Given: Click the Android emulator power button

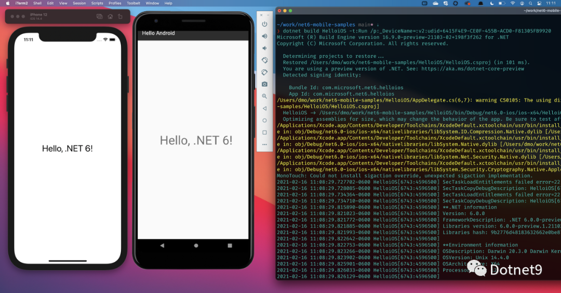Looking at the screenshot, I should 264,24.
